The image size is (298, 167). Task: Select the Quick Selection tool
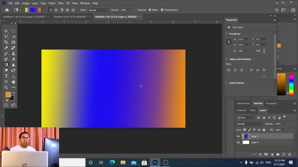(x=14, y=36)
